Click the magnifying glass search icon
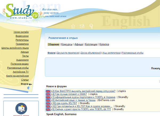Screen dimensions: 160x116 pos(91,26)
